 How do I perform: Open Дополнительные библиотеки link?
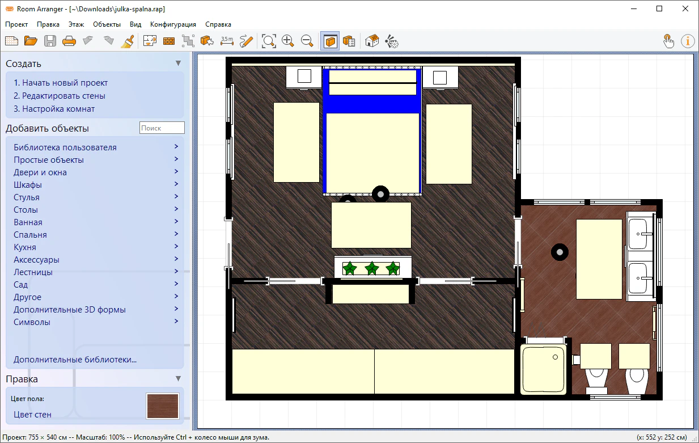tap(75, 360)
